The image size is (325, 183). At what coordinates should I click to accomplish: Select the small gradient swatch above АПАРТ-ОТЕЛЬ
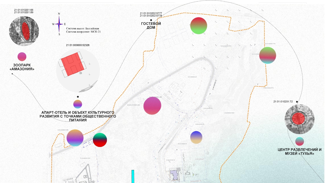point(78,104)
